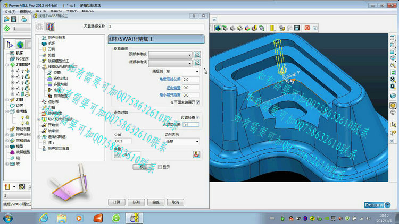This screenshot has width=399, height=224.
Task: Click the 刀具路径名称 input field
Action: coord(156,27)
